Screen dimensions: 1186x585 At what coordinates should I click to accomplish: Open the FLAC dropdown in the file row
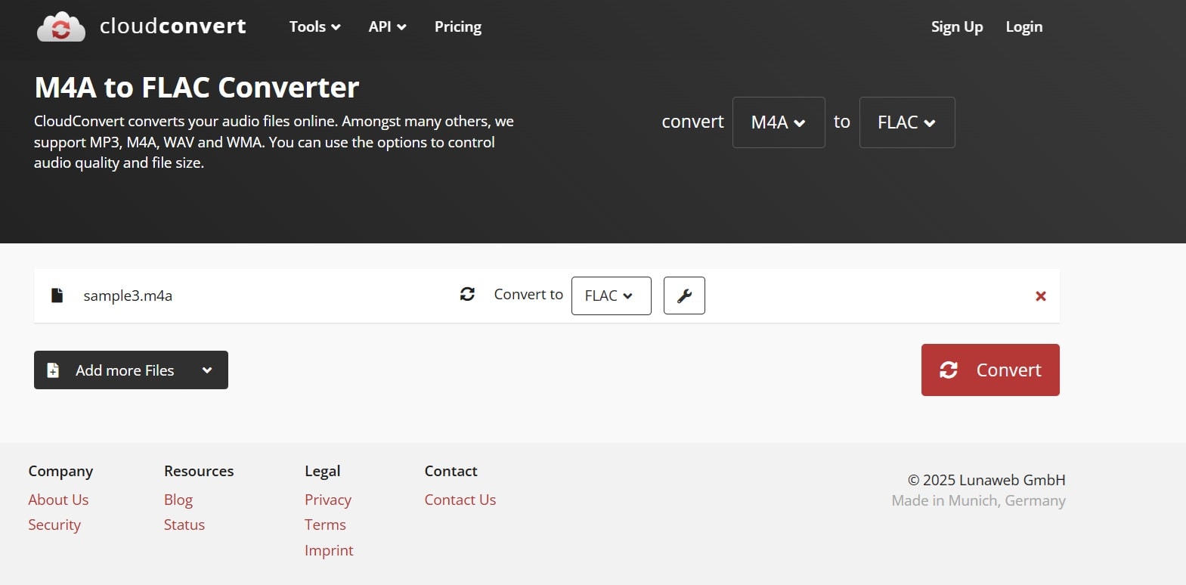(611, 296)
